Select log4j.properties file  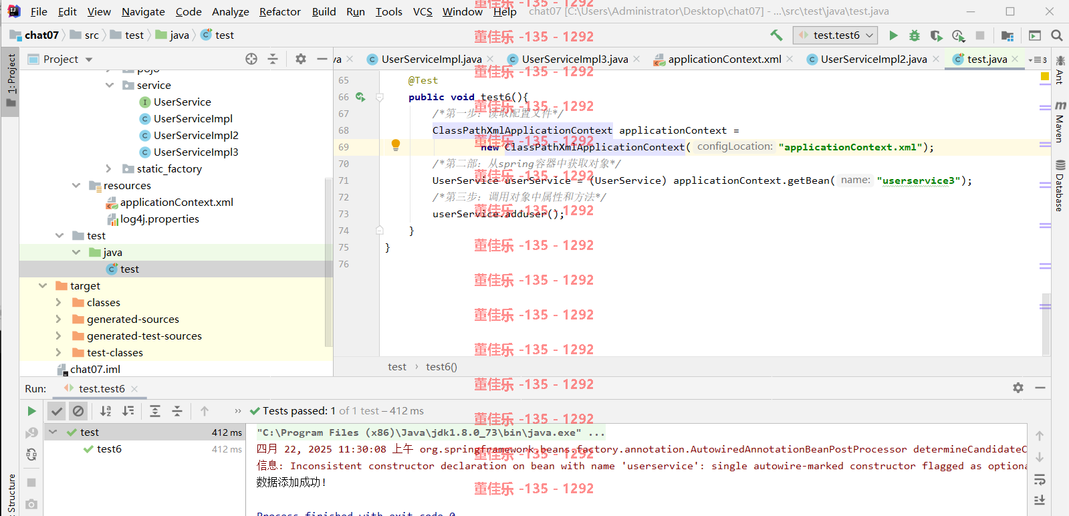[x=160, y=219]
